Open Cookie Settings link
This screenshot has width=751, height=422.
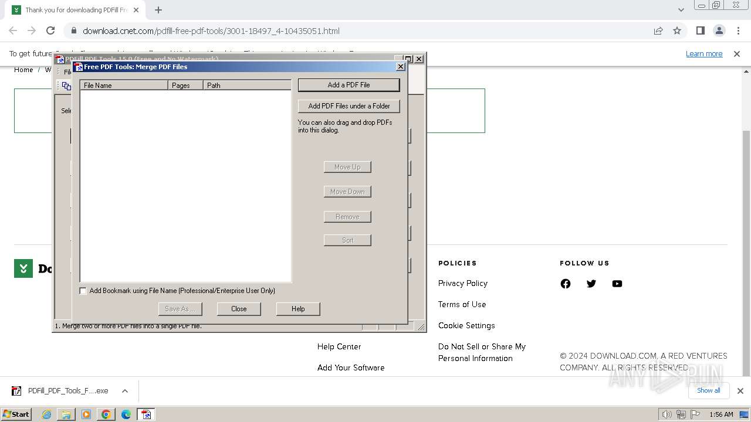click(466, 325)
